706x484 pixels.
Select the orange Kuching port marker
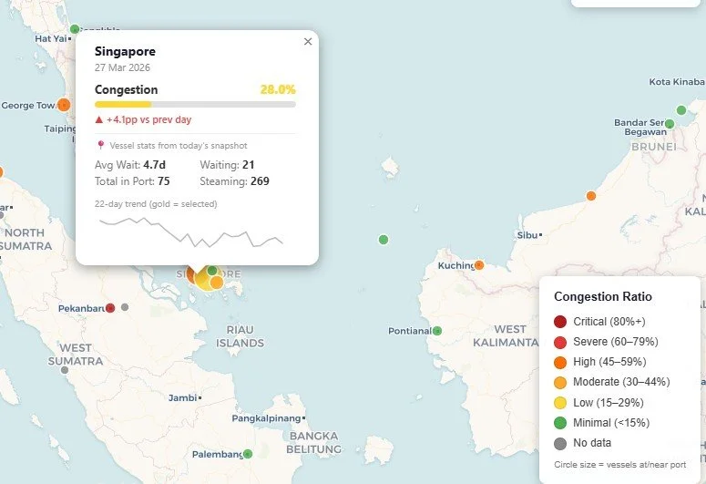coord(479,265)
